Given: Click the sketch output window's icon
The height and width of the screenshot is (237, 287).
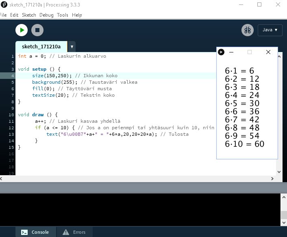Looking at the screenshot, I should point(221,52).
